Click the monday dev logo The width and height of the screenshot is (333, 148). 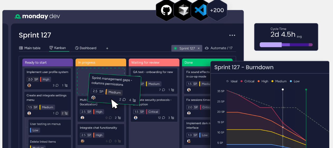point(37,16)
